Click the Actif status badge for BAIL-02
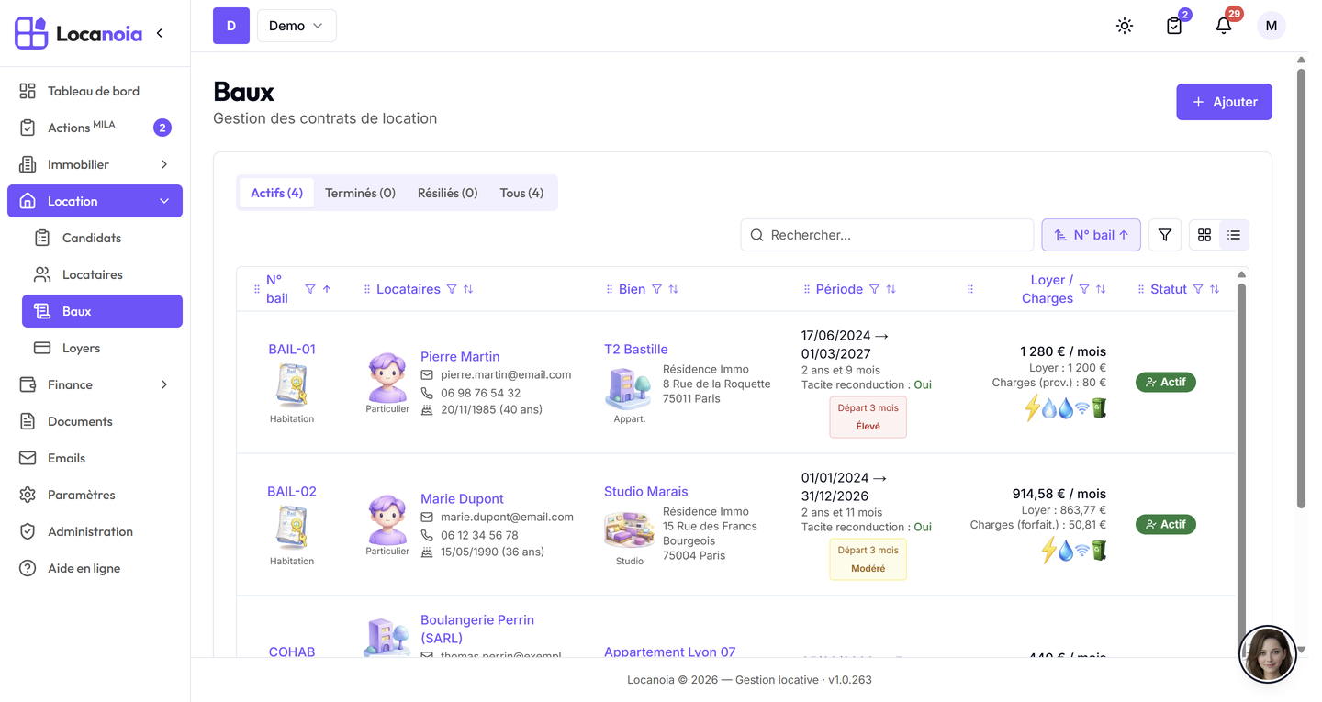Image resolution: width=1322 pixels, height=702 pixels. coord(1166,524)
